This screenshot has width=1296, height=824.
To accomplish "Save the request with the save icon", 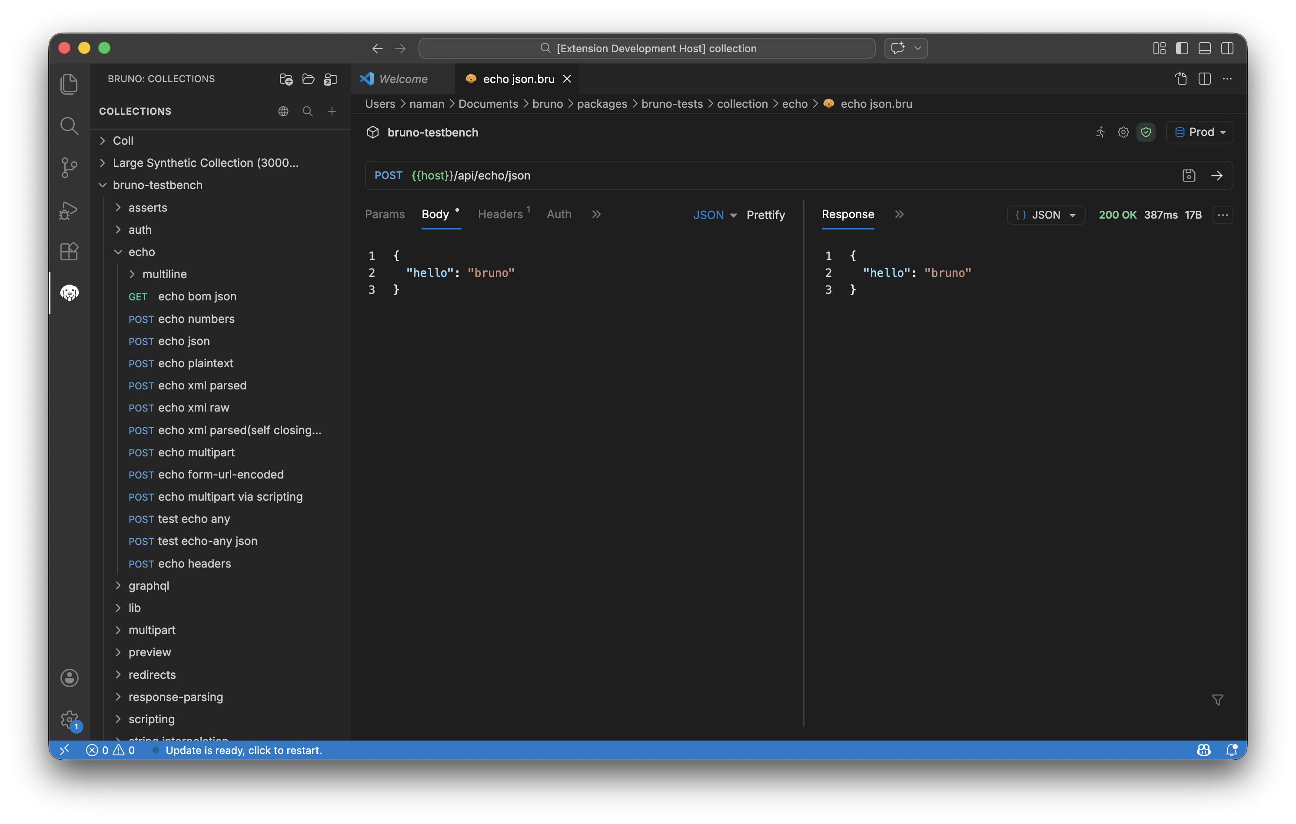I will point(1189,176).
